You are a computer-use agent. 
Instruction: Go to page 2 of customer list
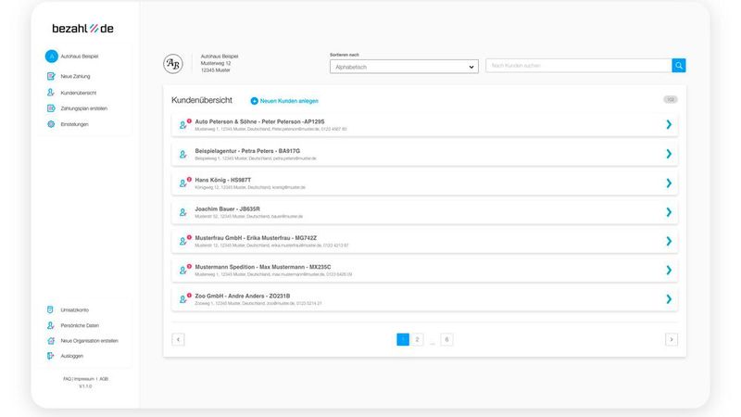418,340
